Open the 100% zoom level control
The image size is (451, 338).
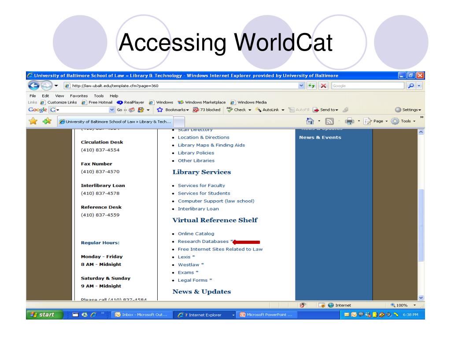tap(403, 305)
